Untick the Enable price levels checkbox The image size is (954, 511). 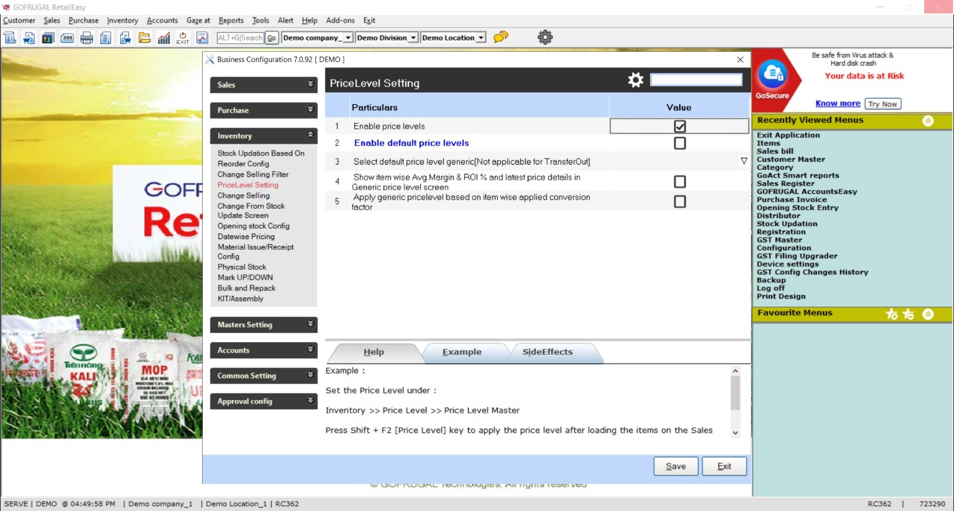pyautogui.click(x=680, y=126)
